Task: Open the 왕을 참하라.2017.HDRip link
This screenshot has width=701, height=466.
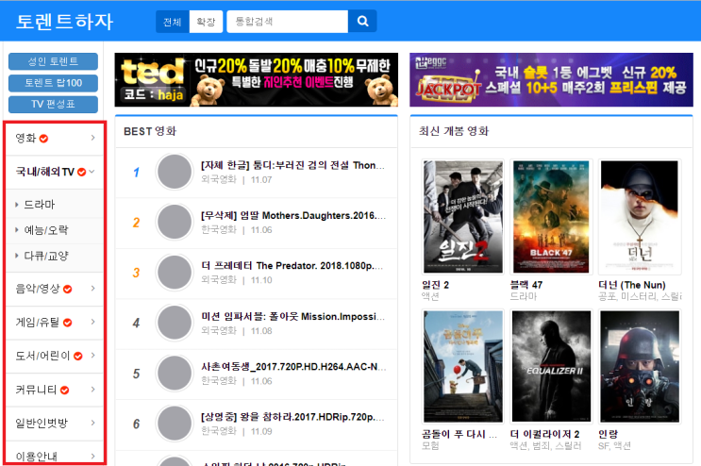Action: (x=292, y=417)
